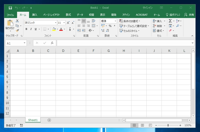Screen dimensions: 200x132
Task: Click the paste clipboard icon
Action: (10, 23)
